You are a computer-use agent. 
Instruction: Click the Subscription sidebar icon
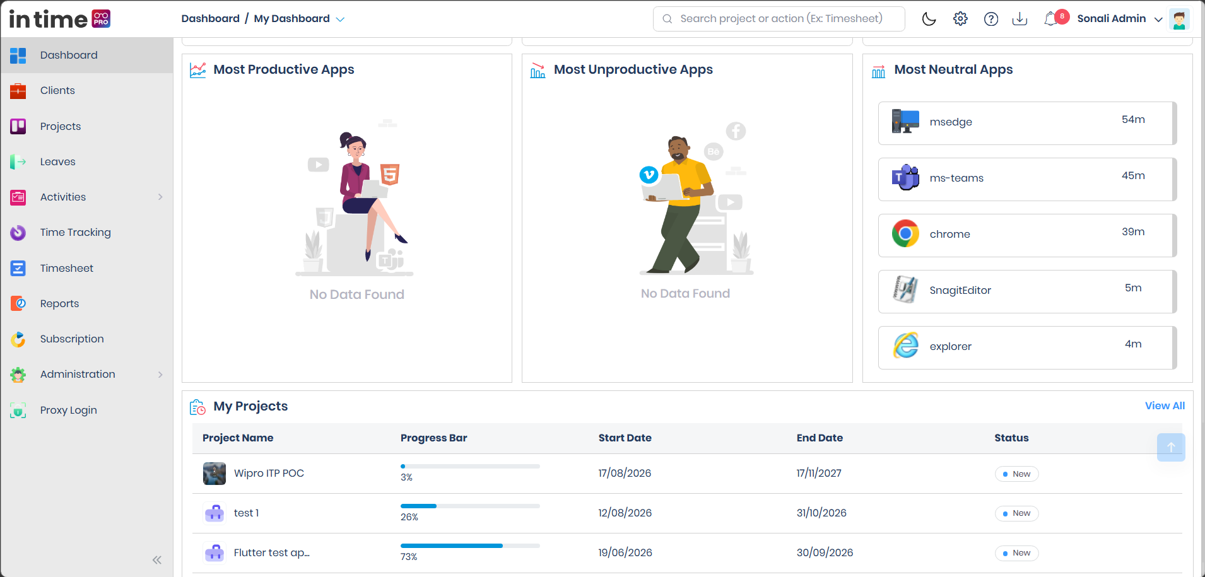click(18, 339)
